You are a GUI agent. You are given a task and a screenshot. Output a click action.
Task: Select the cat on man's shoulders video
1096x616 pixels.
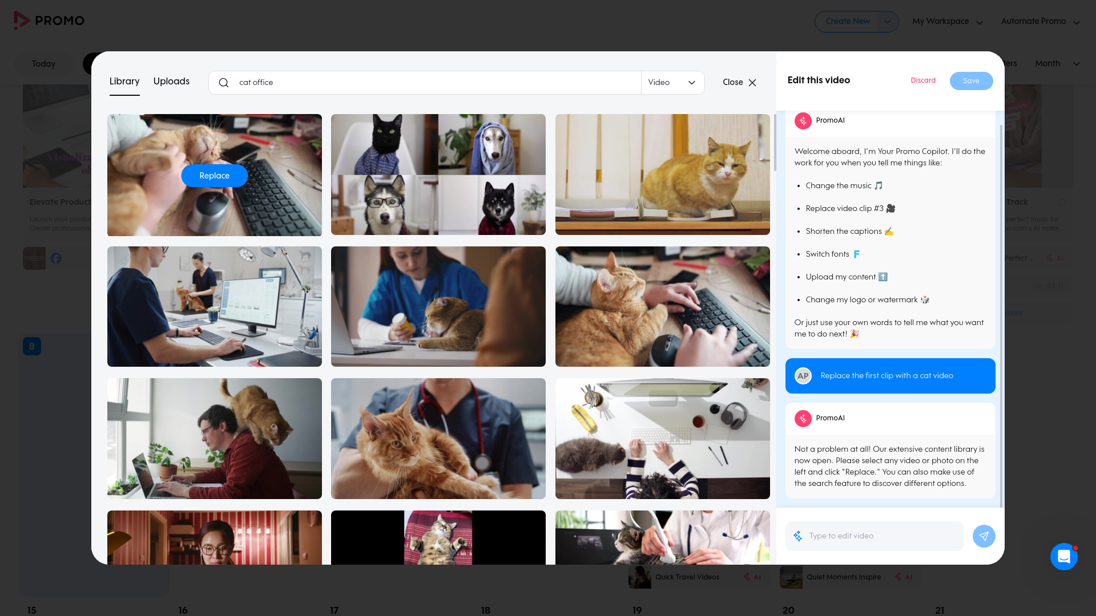[215, 439]
